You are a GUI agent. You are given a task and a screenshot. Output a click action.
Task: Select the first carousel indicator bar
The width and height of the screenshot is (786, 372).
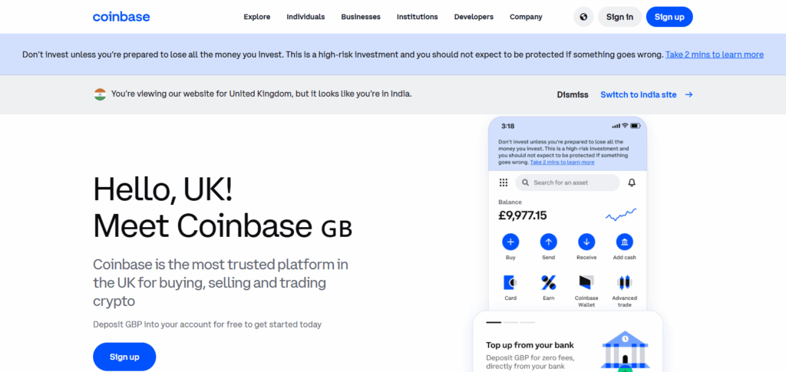494,322
